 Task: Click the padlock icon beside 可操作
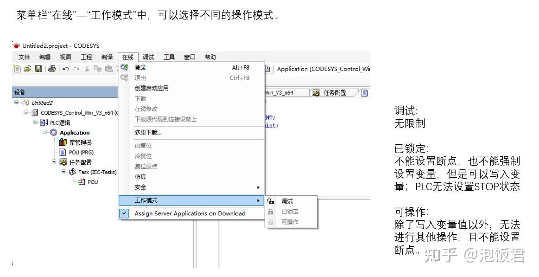271,222
